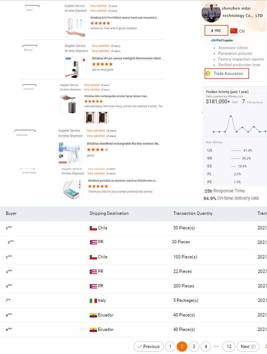The width and height of the screenshot is (267, 354).
Task: Click the buyer i** cell
Action: (8, 300)
